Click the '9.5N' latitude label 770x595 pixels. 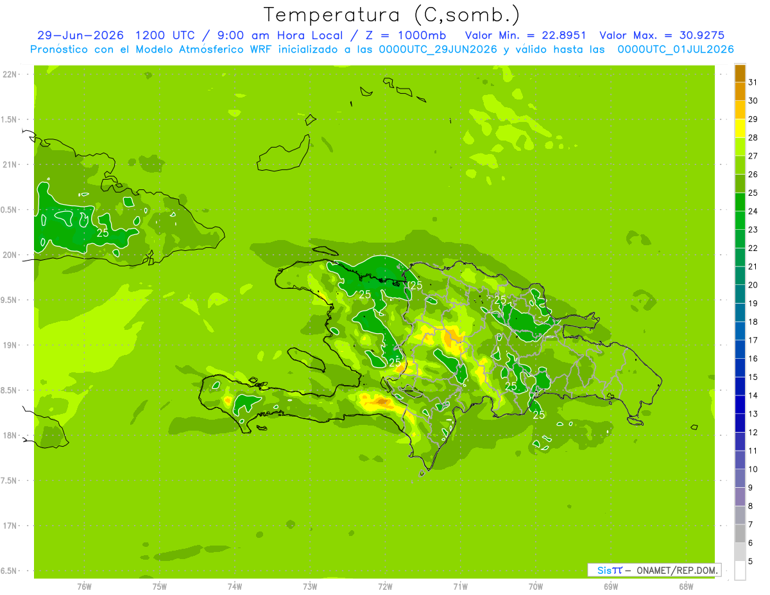pos(9,300)
